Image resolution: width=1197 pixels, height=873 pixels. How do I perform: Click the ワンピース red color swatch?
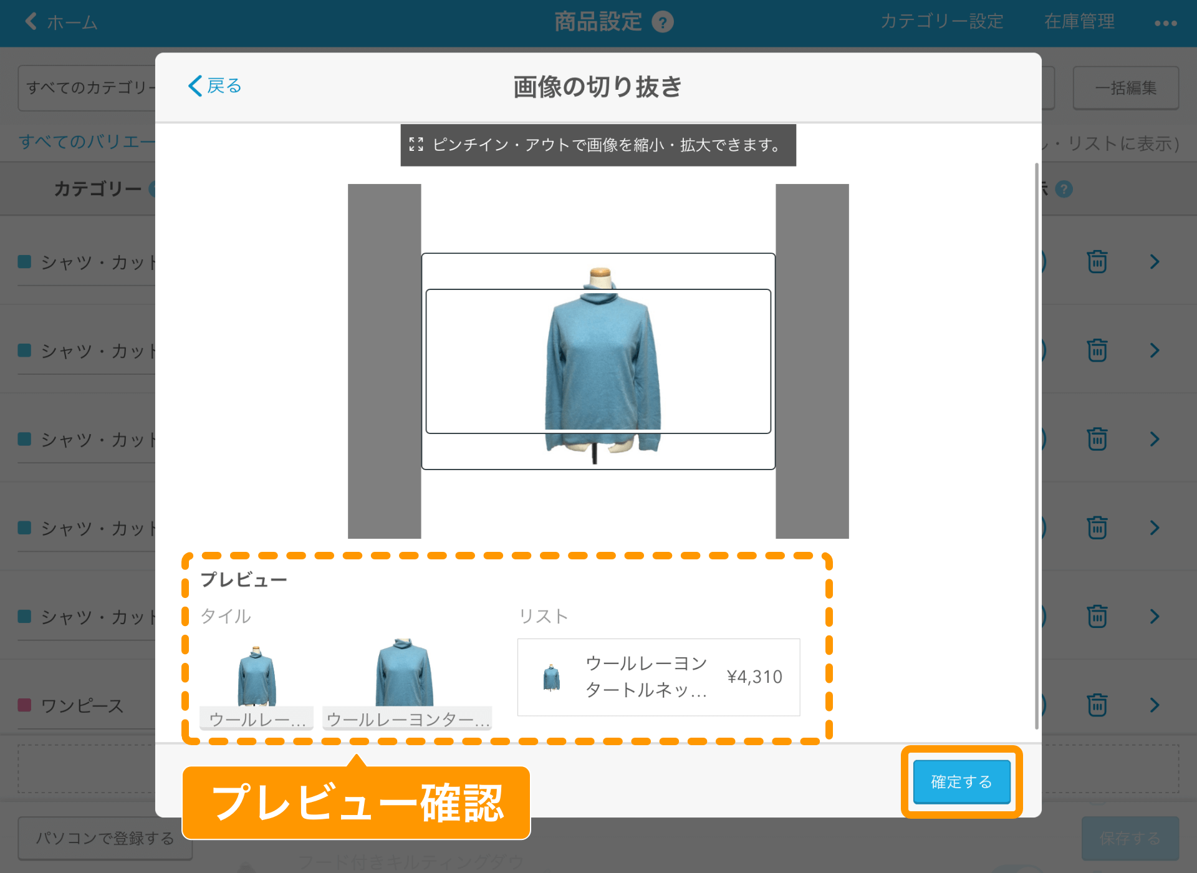25,705
